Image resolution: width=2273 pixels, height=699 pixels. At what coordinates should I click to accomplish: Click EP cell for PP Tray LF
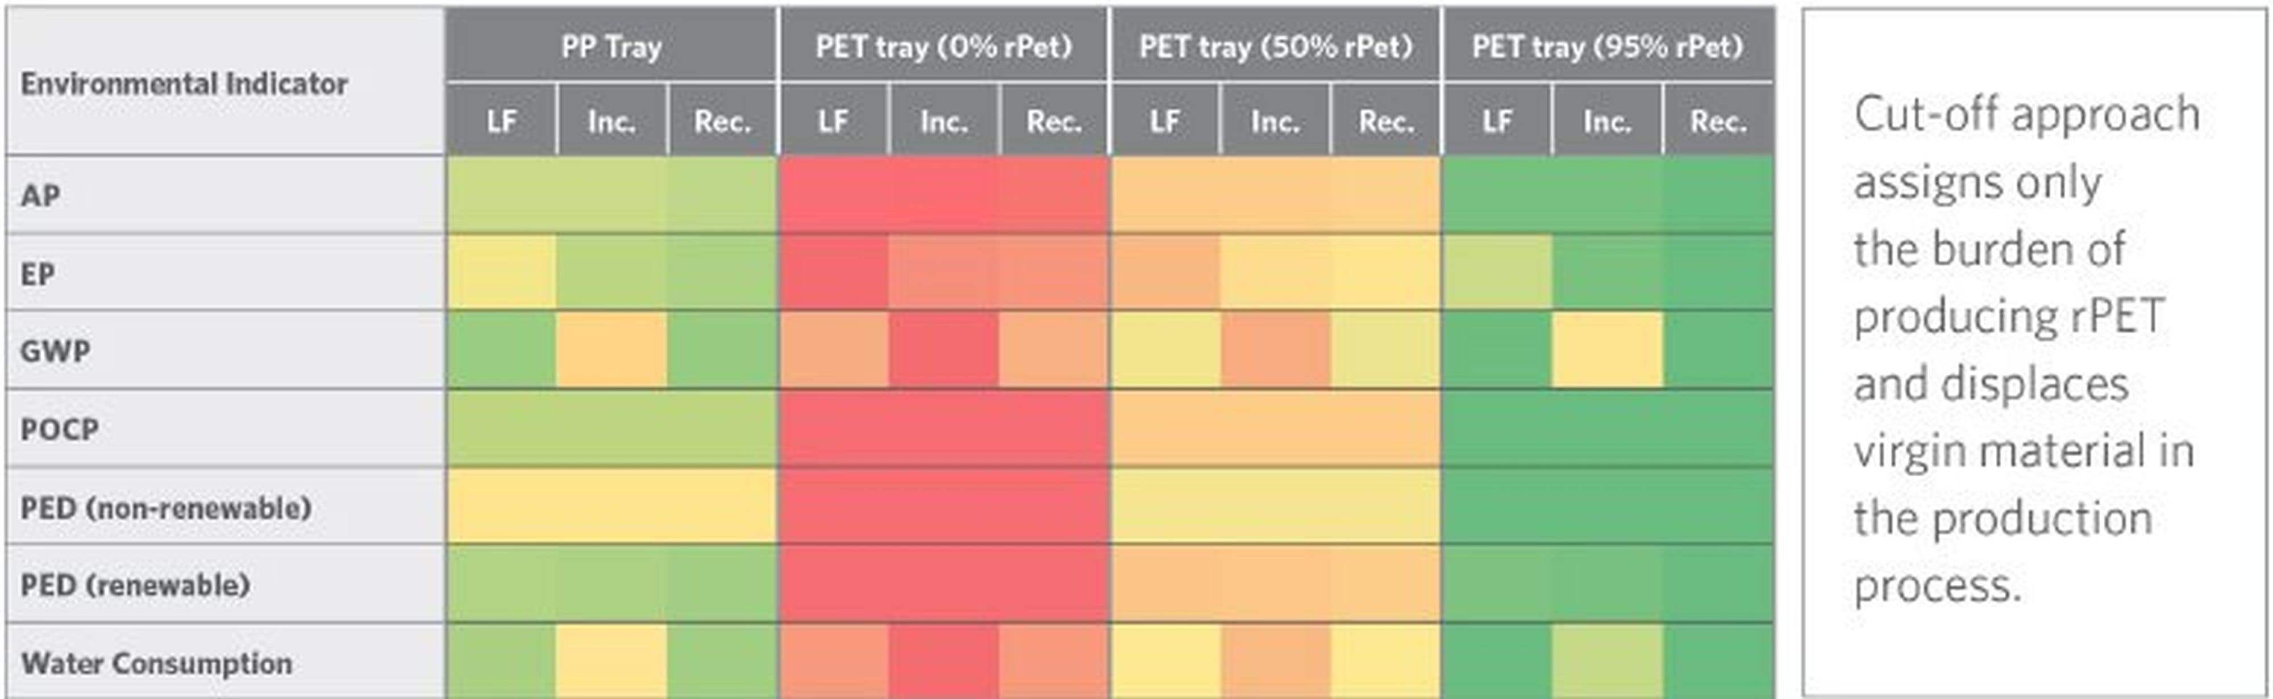501,273
